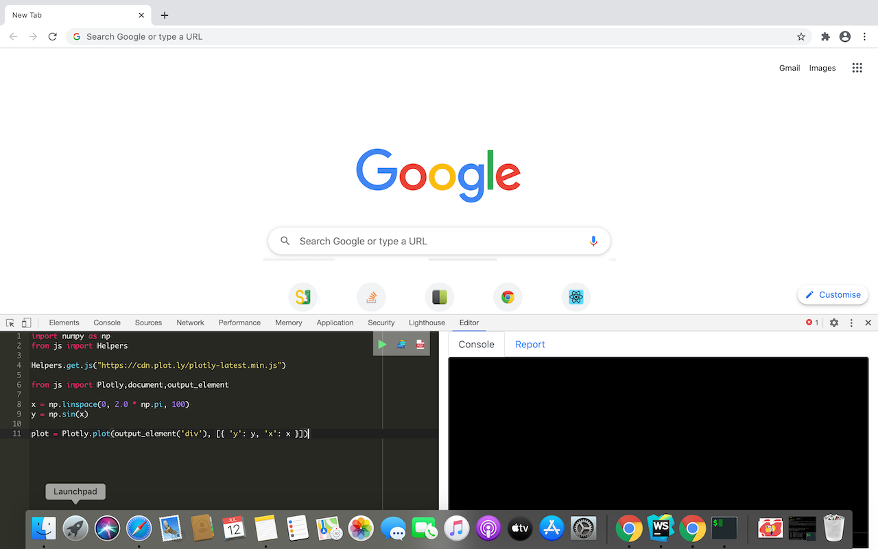Screen dimensions: 878x549
Task: Click the PDF export icon in the editor
Action: click(x=420, y=344)
